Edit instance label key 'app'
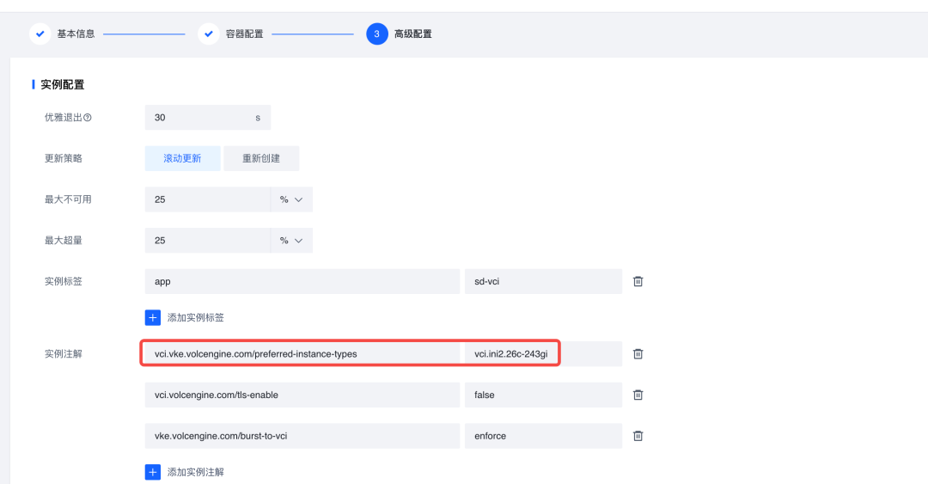The height and width of the screenshot is (484, 928). (x=302, y=281)
